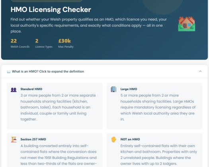Viewport: 209px width, 167px height.
Task: Click the Standard HMO card title
Action: [x=31, y=89]
